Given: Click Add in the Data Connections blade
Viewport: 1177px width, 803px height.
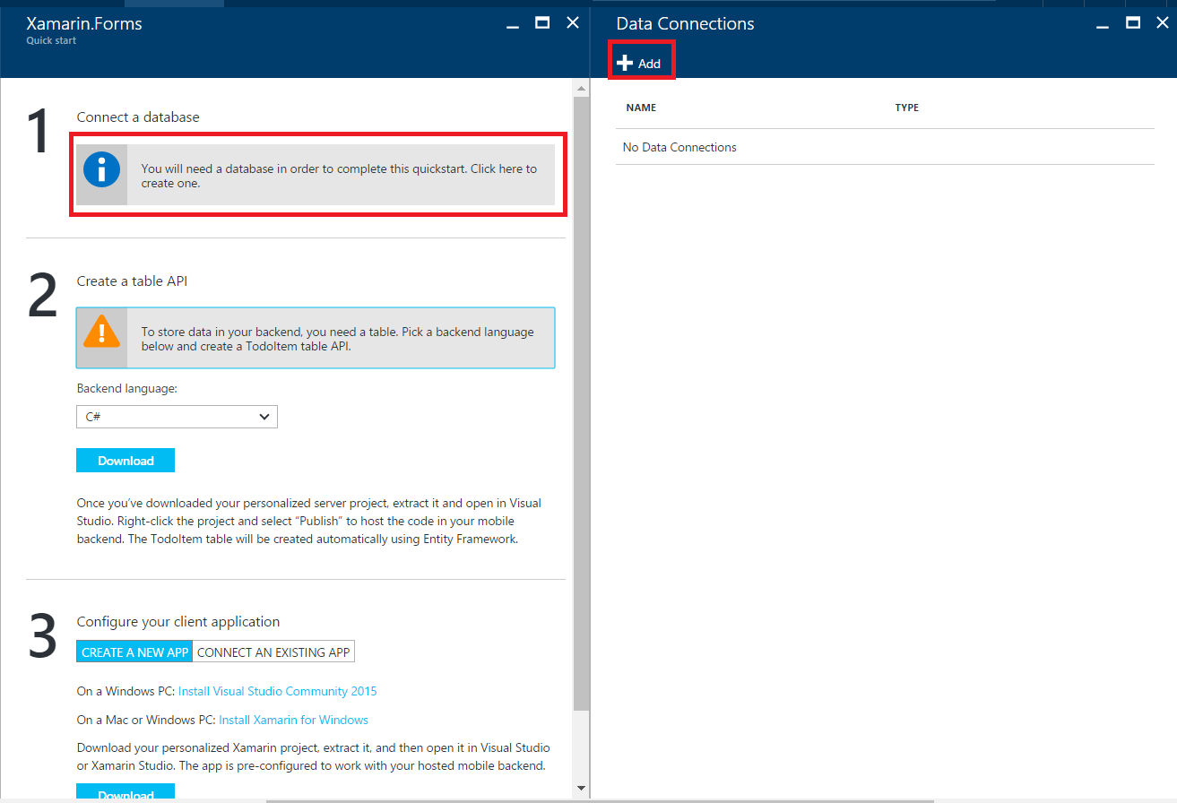Looking at the screenshot, I should (640, 64).
